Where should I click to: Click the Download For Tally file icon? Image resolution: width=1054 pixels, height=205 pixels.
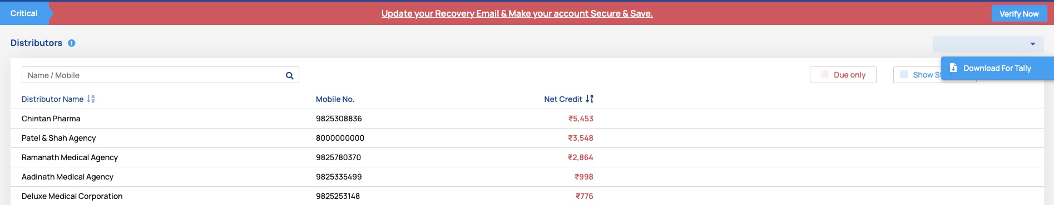(953, 68)
